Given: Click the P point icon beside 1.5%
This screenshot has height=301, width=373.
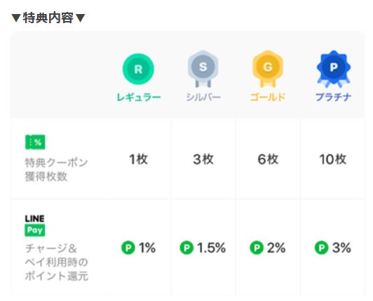Looking at the screenshot, I should pyautogui.click(x=186, y=248).
